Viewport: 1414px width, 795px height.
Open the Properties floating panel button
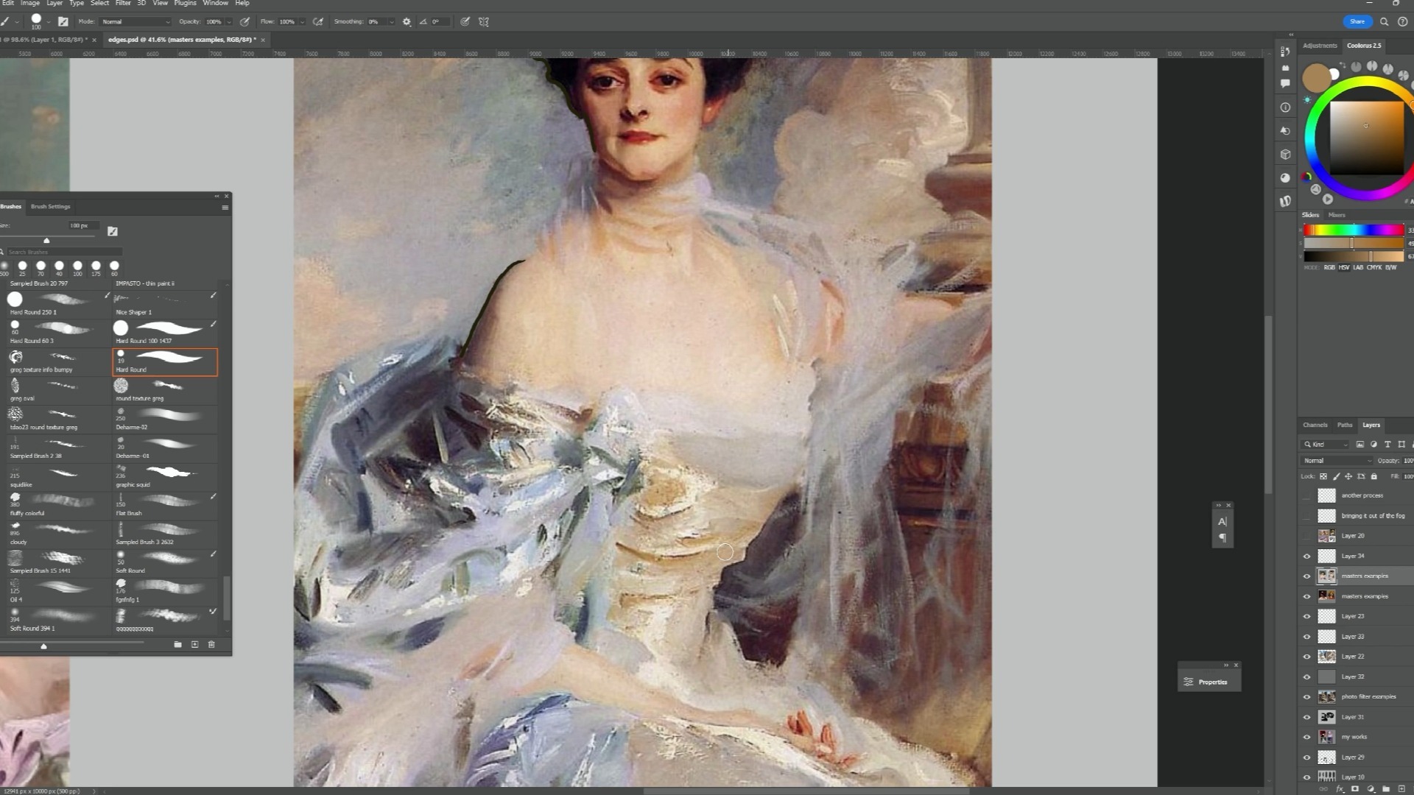pos(1209,682)
